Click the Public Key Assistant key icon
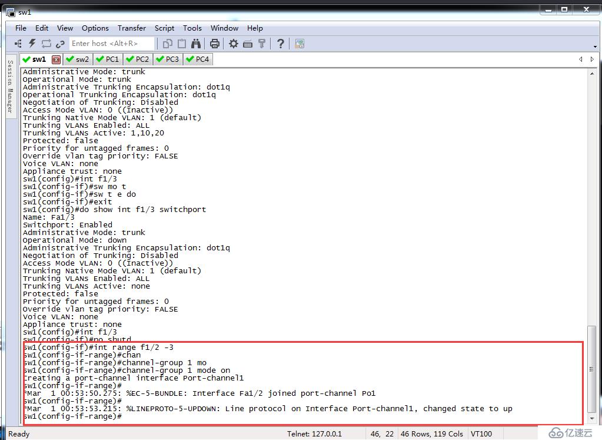Viewport: 602px width, 440px height. point(262,44)
